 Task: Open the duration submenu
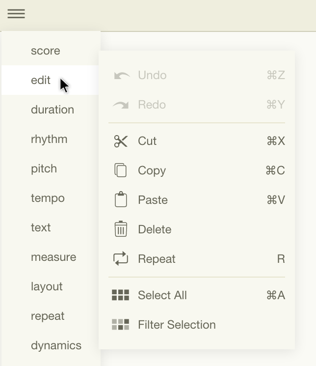click(53, 110)
